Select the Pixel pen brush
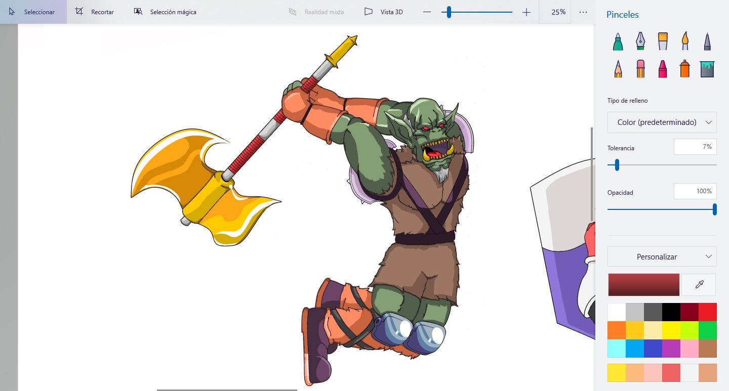Image resolution: width=729 pixels, height=391 pixels. click(707, 41)
